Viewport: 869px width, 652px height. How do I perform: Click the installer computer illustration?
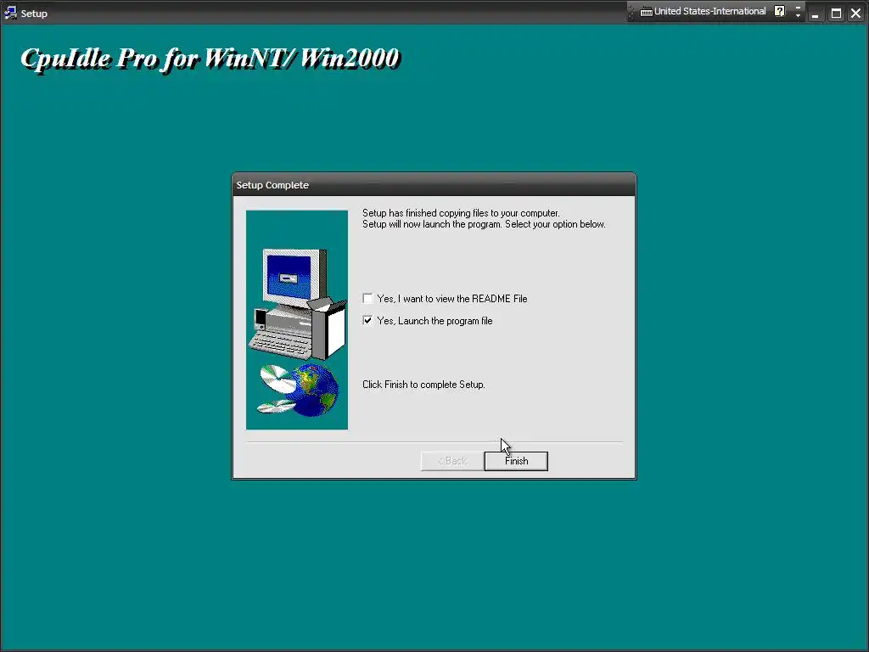297,320
